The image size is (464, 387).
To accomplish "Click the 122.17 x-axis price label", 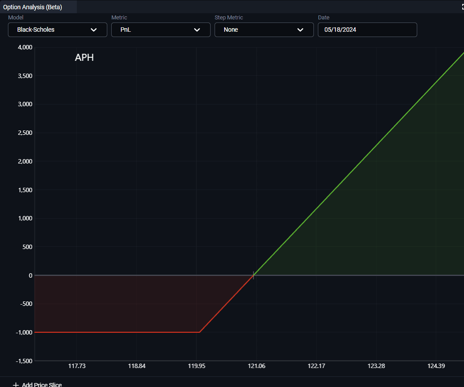I will click(317, 366).
